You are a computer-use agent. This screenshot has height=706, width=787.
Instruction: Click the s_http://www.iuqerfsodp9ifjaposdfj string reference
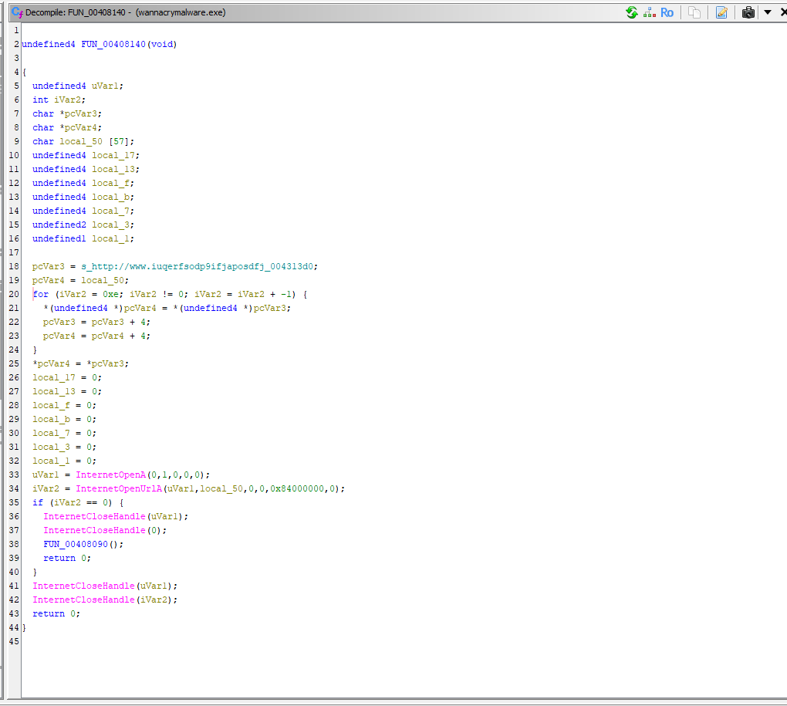198,266
